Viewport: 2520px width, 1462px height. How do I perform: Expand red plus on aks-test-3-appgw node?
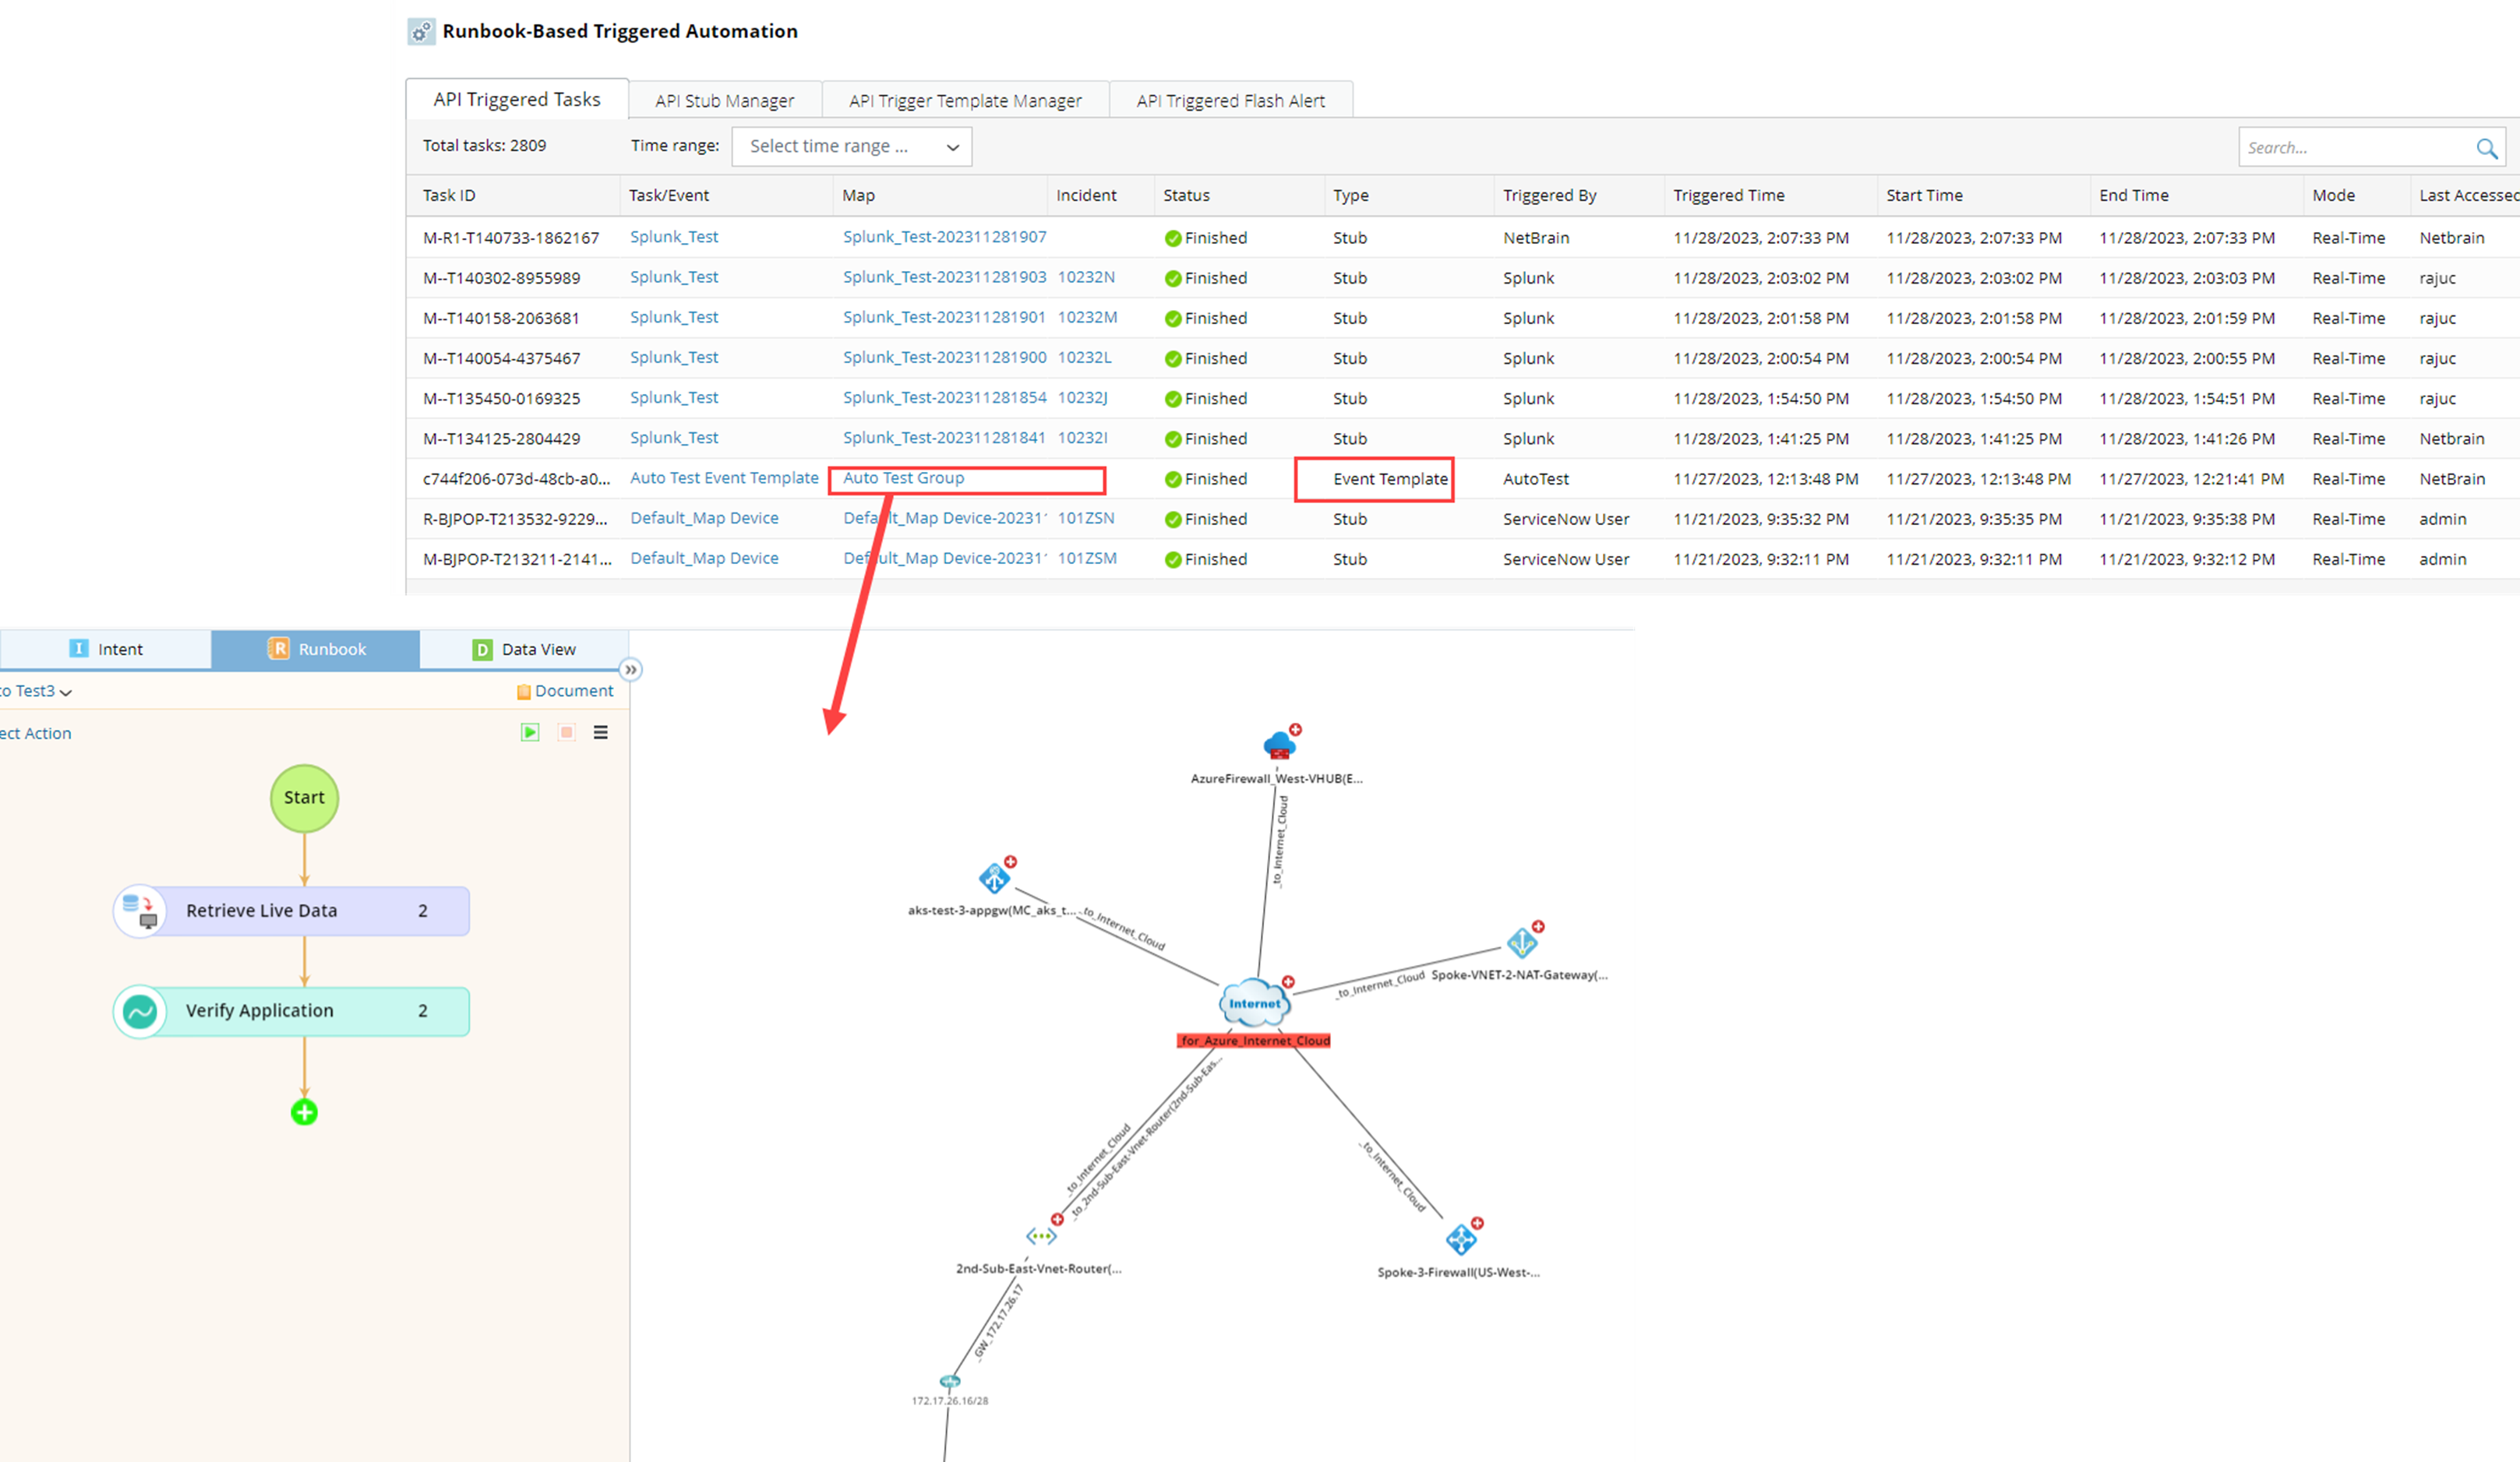coord(1010,861)
